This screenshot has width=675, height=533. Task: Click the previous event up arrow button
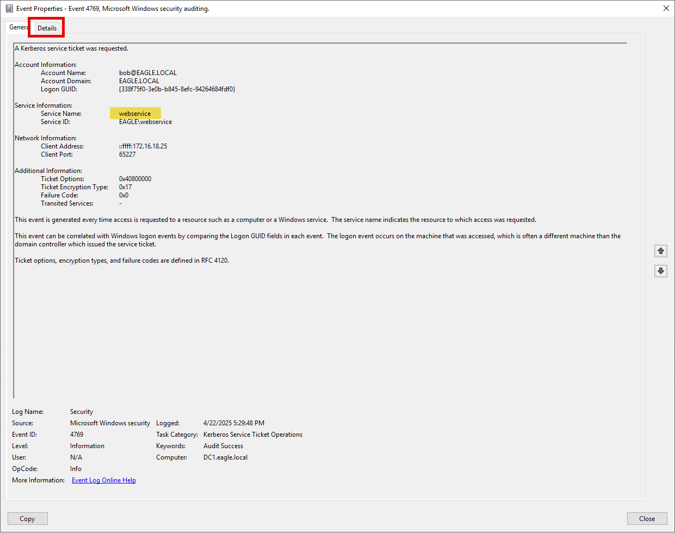point(660,251)
